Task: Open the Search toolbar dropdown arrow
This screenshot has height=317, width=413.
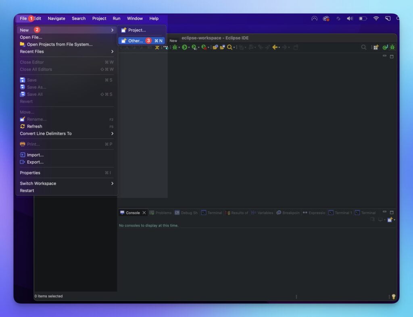Action: tap(234, 48)
